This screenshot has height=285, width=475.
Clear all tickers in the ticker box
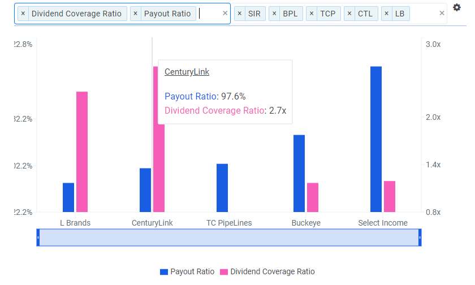442,13
